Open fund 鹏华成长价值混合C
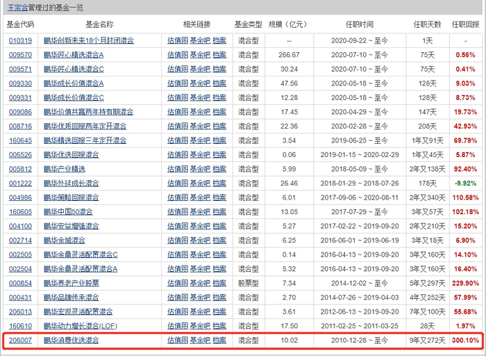The height and width of the screenshot is (356, 486). coord(74,98)
